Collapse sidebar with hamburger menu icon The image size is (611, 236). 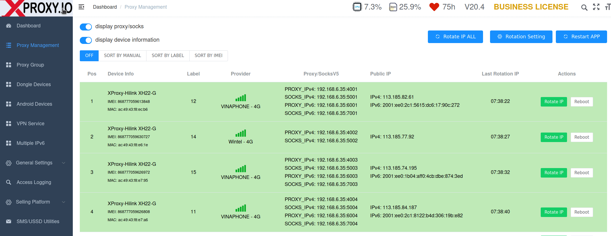[x=81, y=7]
